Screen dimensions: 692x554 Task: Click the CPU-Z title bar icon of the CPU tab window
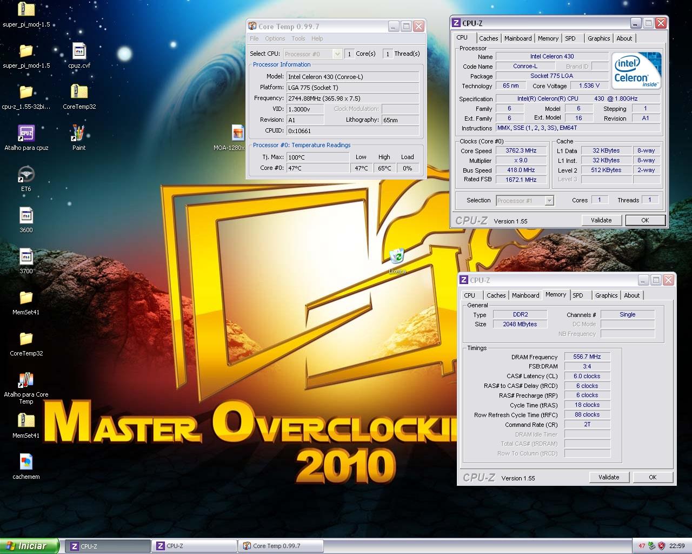point(456,23)
